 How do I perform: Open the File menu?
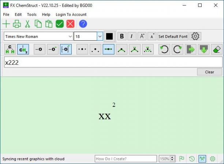pyautogui.click(x=6, y=14)
